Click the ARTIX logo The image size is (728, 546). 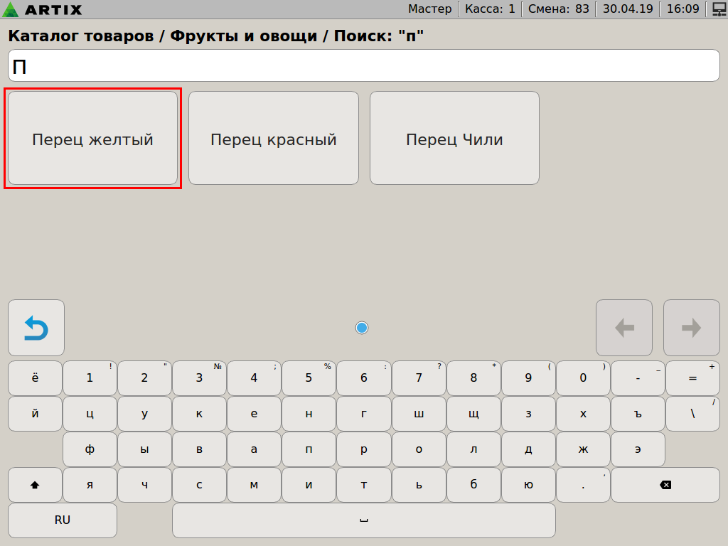point(43,9)
